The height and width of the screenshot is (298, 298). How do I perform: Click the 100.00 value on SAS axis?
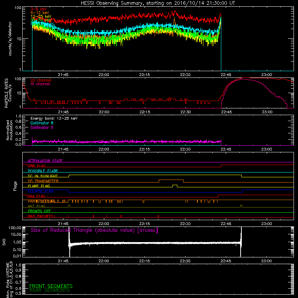15,228
